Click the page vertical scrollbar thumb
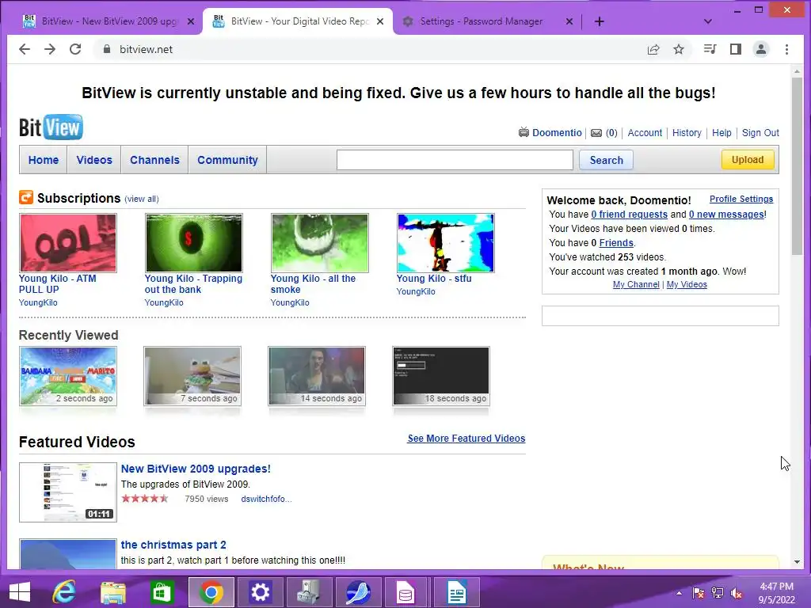The height and width of the screenshot is (608, 811). (x=797, y=165)
